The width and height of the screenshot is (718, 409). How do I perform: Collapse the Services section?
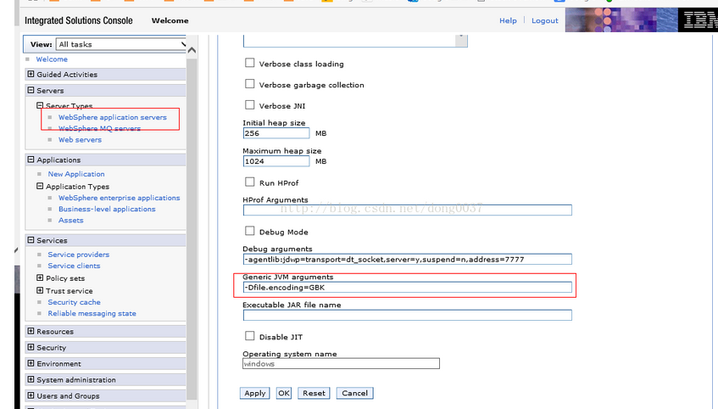point(31,240)
